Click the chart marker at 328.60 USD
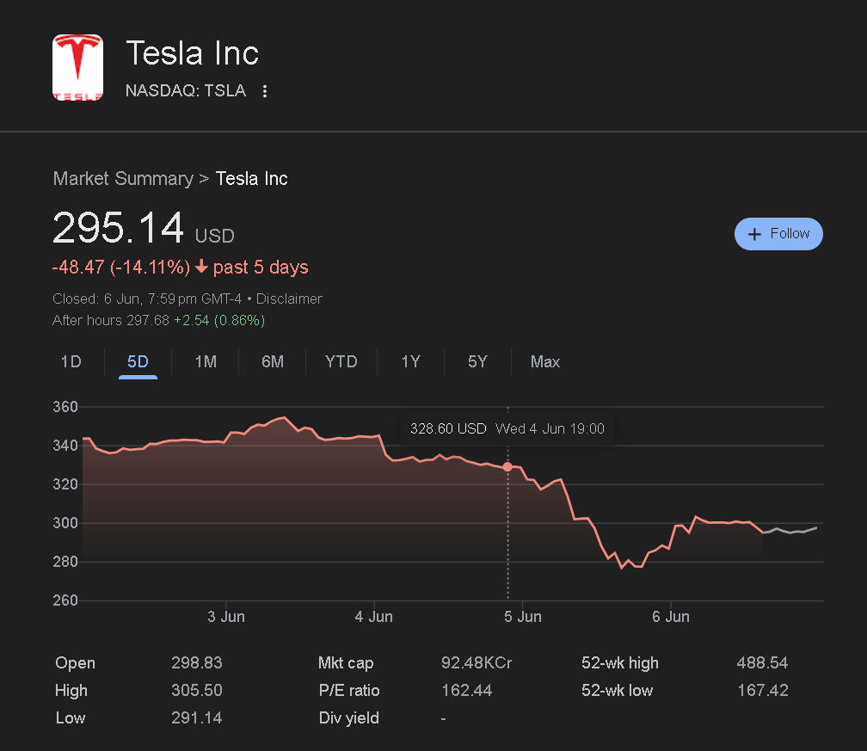 point(507,467)
